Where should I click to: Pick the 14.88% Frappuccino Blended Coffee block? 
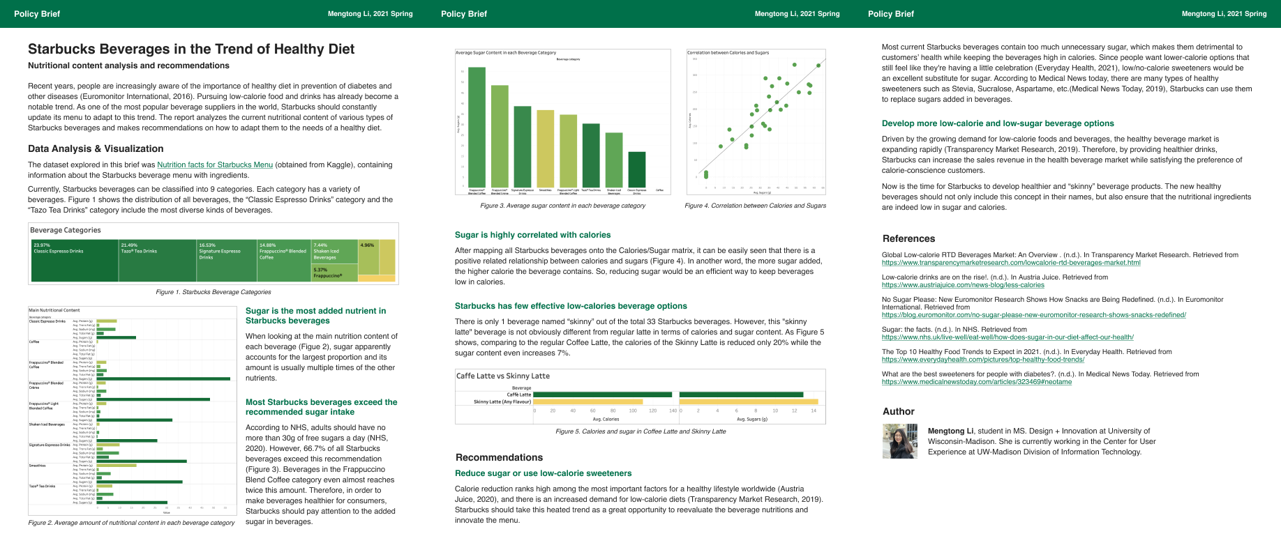coord(283,261)
